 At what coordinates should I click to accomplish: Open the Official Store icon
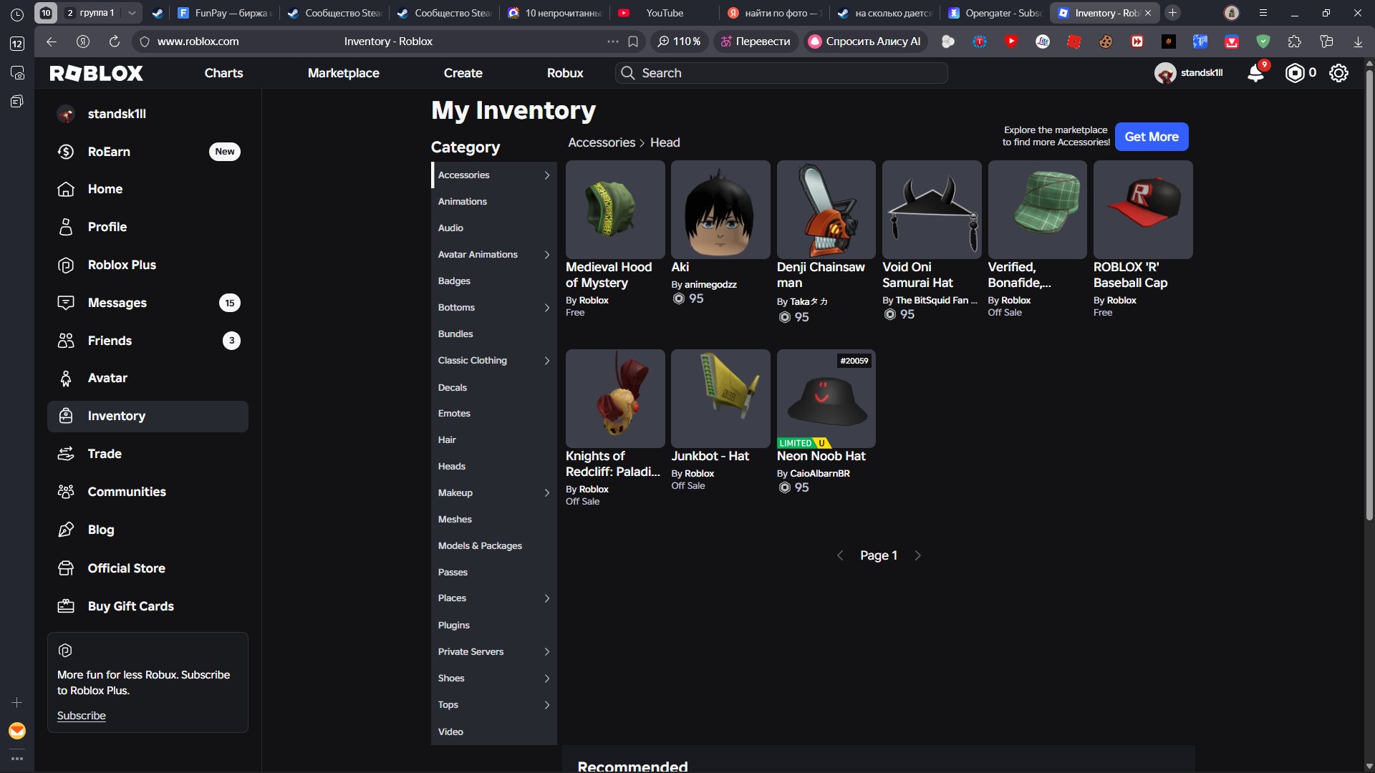66,568
